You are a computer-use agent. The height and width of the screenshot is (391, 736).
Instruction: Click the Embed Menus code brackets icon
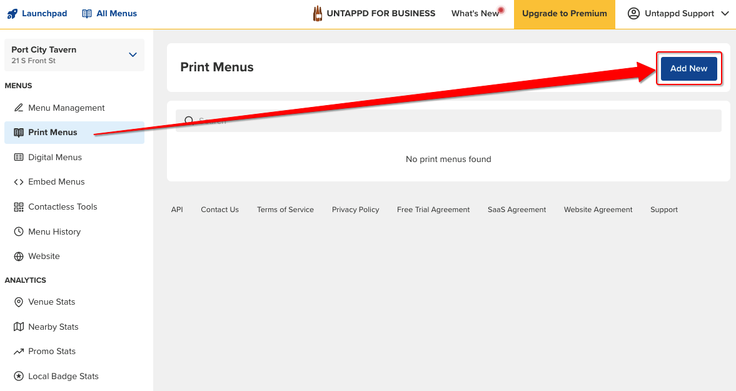(x=19, y=182)
